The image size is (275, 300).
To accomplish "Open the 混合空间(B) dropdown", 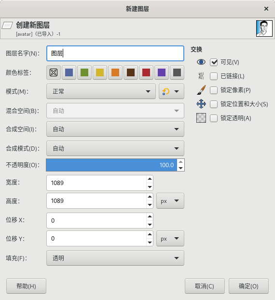I will point(115,111).
